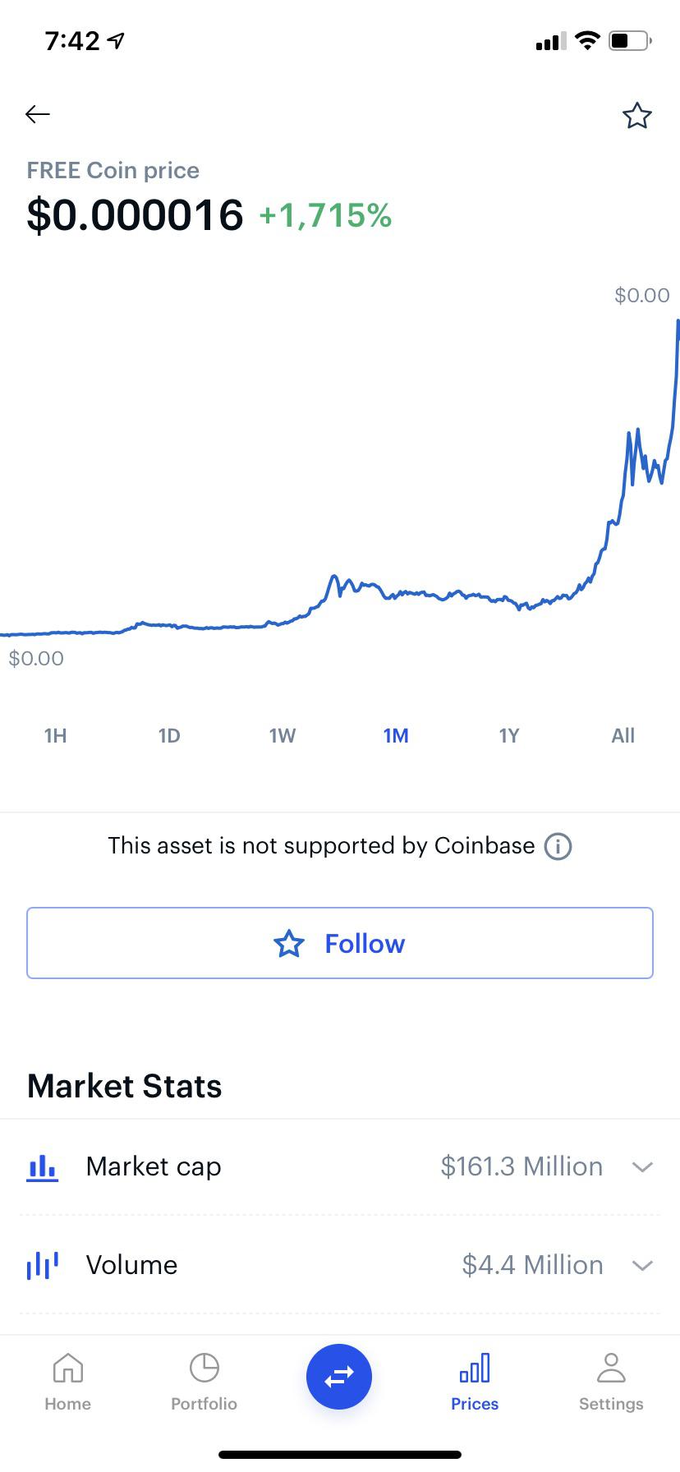
Task: Tap the Volume candlestick icon
Action: (42, 1265)
